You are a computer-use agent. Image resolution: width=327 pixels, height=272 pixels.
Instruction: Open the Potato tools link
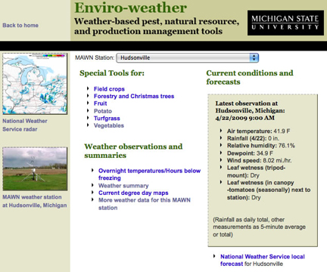tap(103, 111)
